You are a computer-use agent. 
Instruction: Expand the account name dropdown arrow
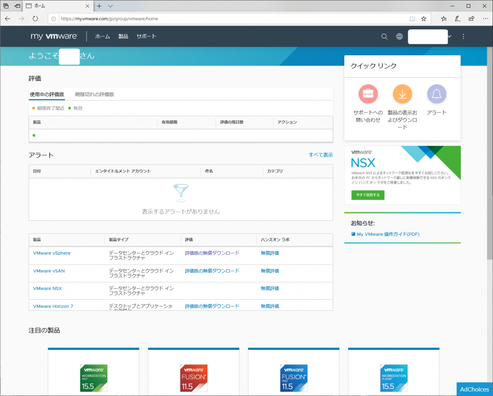click(450, 37)
